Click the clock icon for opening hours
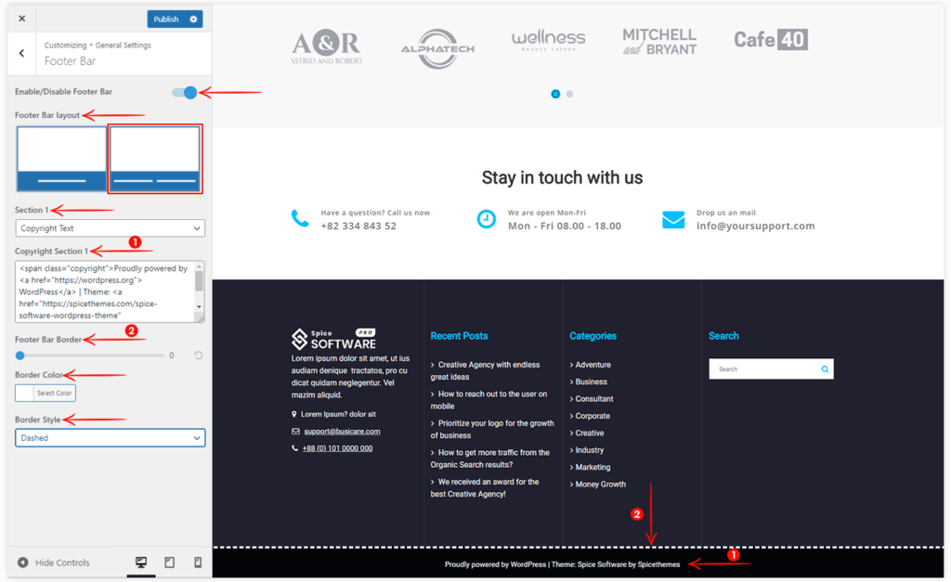This screenshot has height=582, width=951. pos(487,218)
